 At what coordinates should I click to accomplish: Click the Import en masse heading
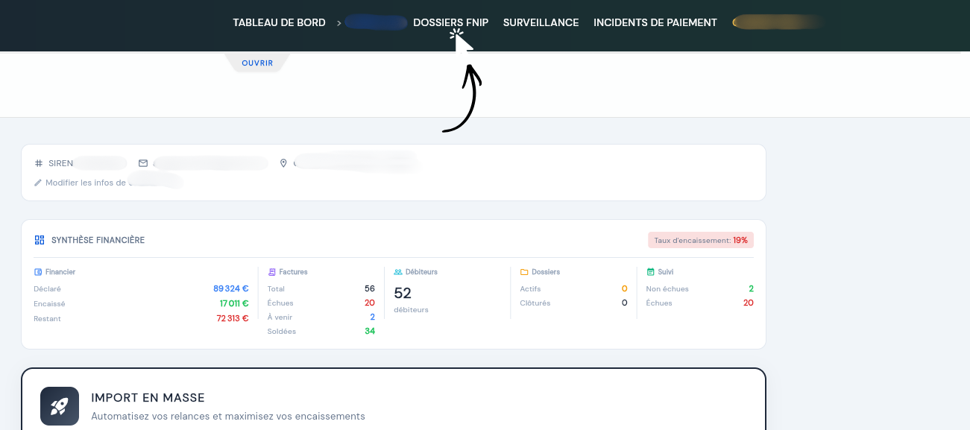(x=148, y=398)
